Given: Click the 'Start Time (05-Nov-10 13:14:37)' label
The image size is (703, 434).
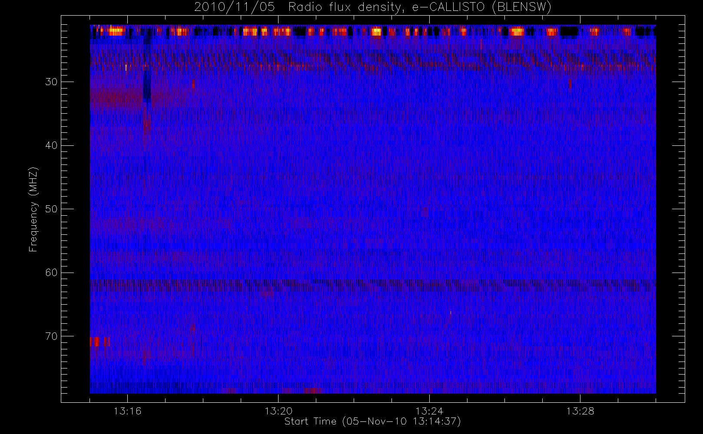Looking at the screenshot, I should pos(372,421).
